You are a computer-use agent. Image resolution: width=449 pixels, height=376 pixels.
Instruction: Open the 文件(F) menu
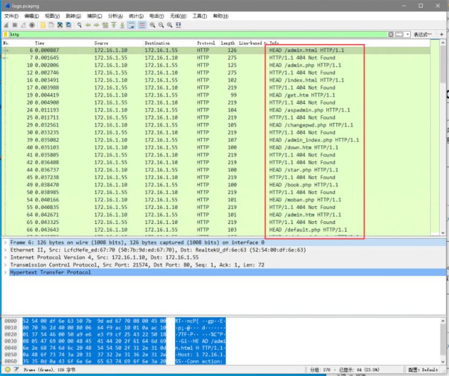[x=11, y=16]
